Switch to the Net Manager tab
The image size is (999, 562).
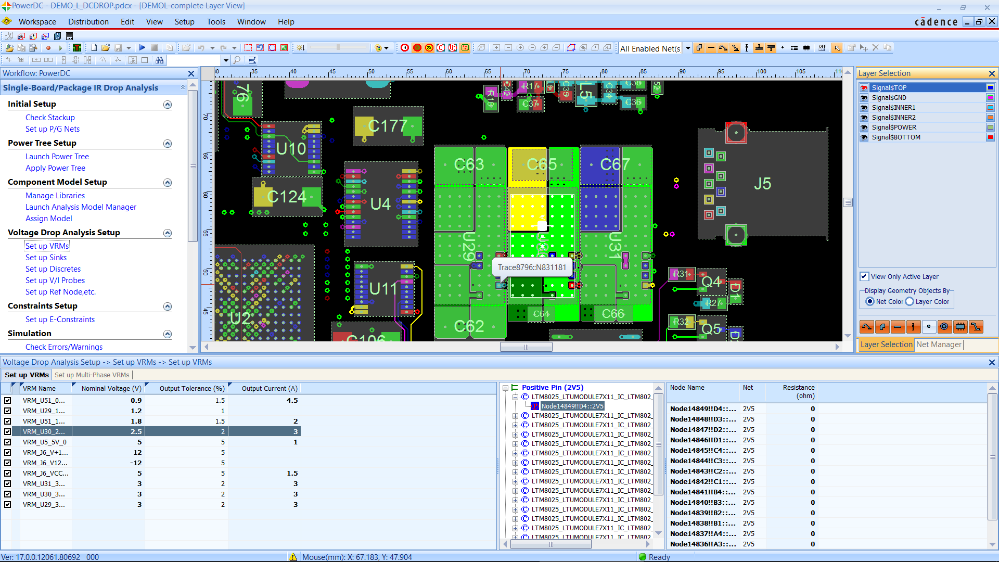click(939, 344)
